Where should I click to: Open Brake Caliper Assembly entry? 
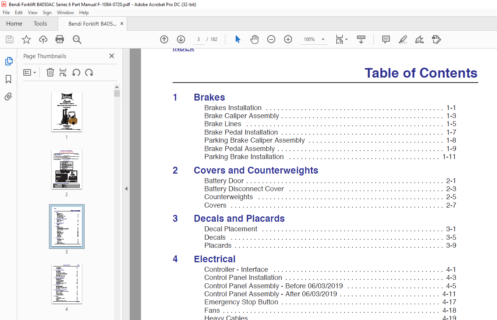[x=241, y=116]
